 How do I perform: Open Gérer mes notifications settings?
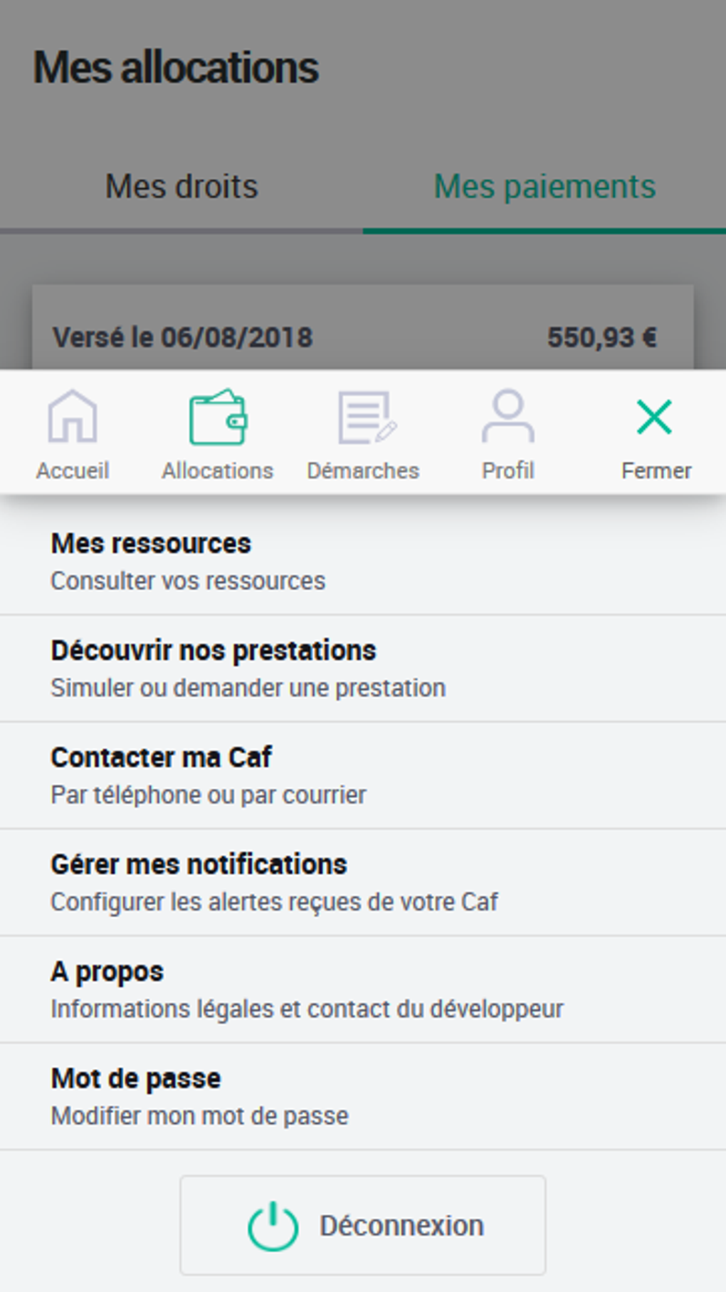point(199,864)
